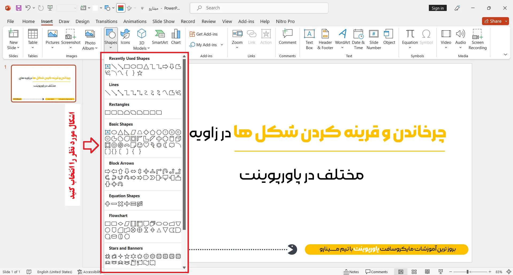The image size is (513, 275).
Task: Click English (United States) language indicator
Action: 55,272
